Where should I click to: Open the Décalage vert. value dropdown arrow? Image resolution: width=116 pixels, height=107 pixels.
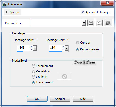pyautogui.click(x=66, y=48)
